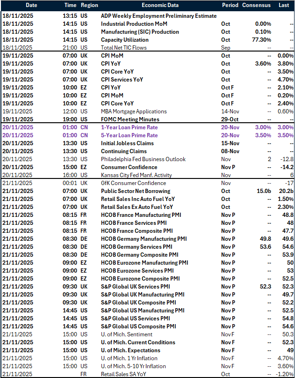Select Total Net TIC Flows row
Viewport: 295px width, 378px height.
[123, 48]
